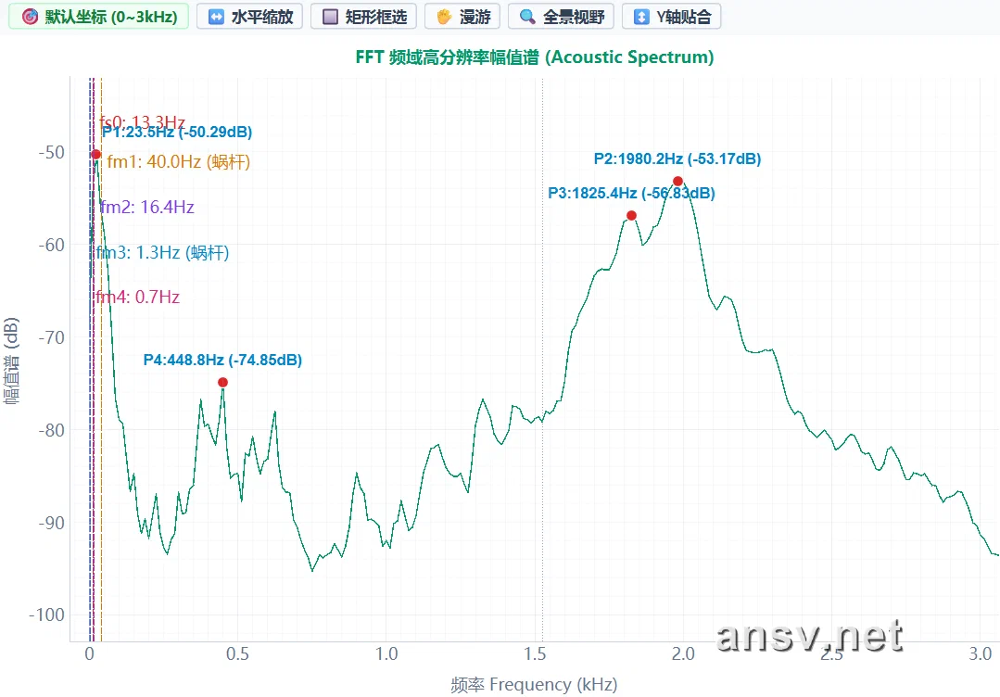
Task: Click the x-axis title 频率 Frequency (kHz)
Action: [x=535, y=685]
